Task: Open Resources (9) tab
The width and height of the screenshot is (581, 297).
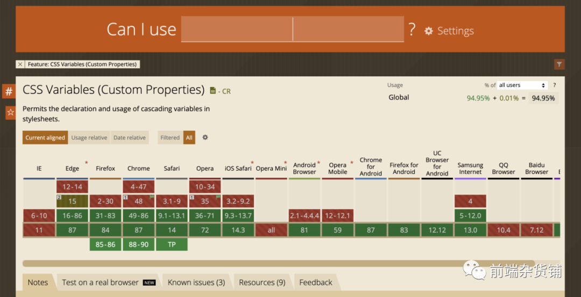Action: coord(262,282)
